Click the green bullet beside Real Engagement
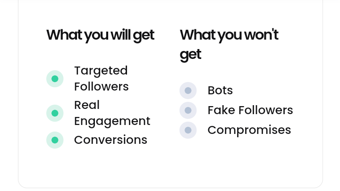Image resolution: width=340 pixels, height=191 pixels. (55, 113)
